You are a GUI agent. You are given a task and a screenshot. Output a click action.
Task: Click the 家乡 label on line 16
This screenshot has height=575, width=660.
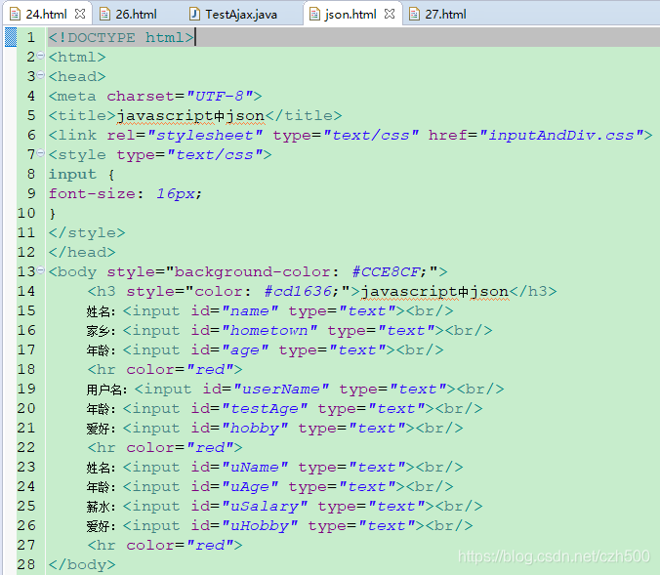[99, 331]
